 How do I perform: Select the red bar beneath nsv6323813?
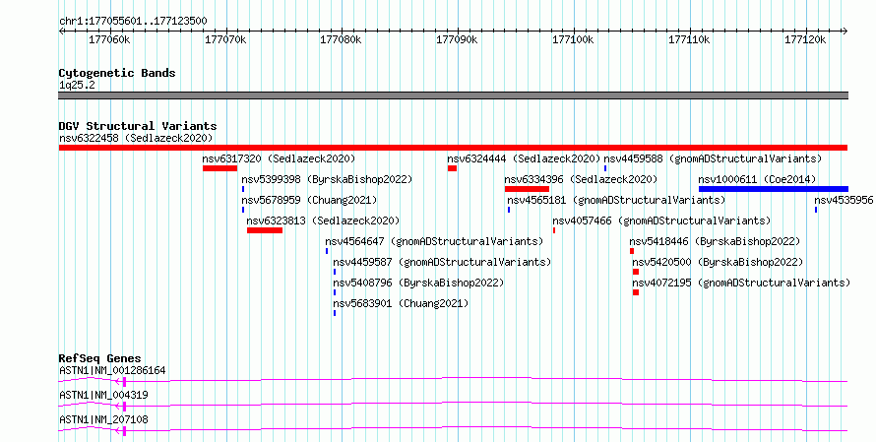click(265, 230)
